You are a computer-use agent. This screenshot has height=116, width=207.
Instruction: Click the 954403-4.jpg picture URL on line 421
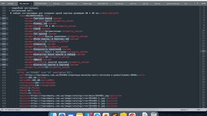click(68, 106)
